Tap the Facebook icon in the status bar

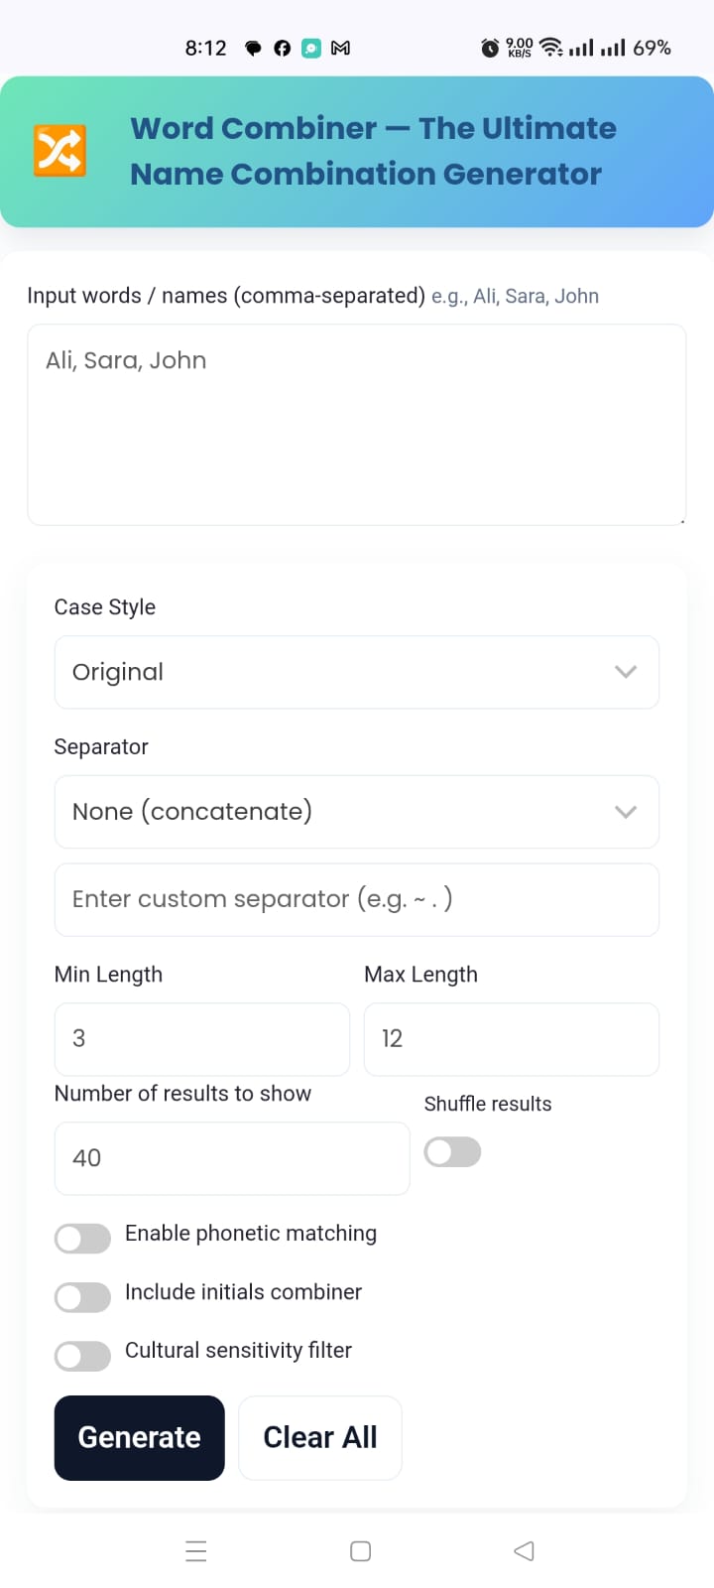(282, 47)
